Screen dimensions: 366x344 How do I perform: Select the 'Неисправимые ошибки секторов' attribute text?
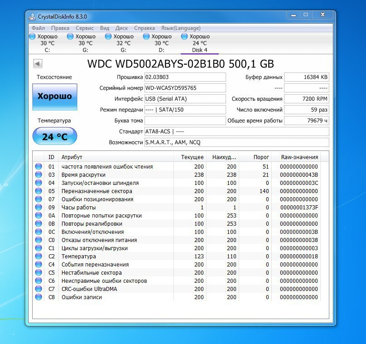tap(104, 281)
